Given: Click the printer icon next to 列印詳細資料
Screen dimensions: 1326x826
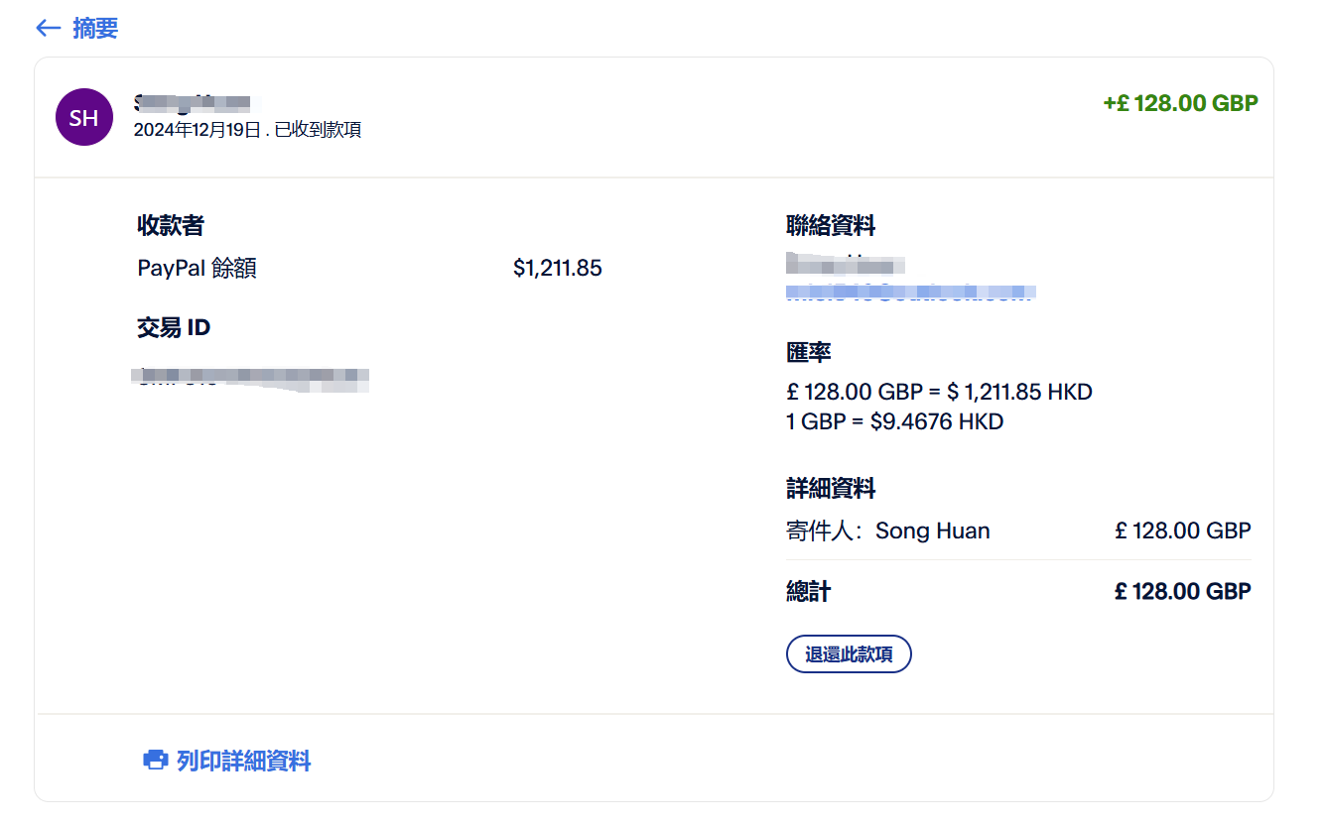Looking at the screenshot, I should coord(154,761).
